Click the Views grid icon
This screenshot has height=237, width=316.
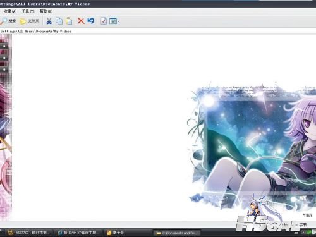[113, 21]
